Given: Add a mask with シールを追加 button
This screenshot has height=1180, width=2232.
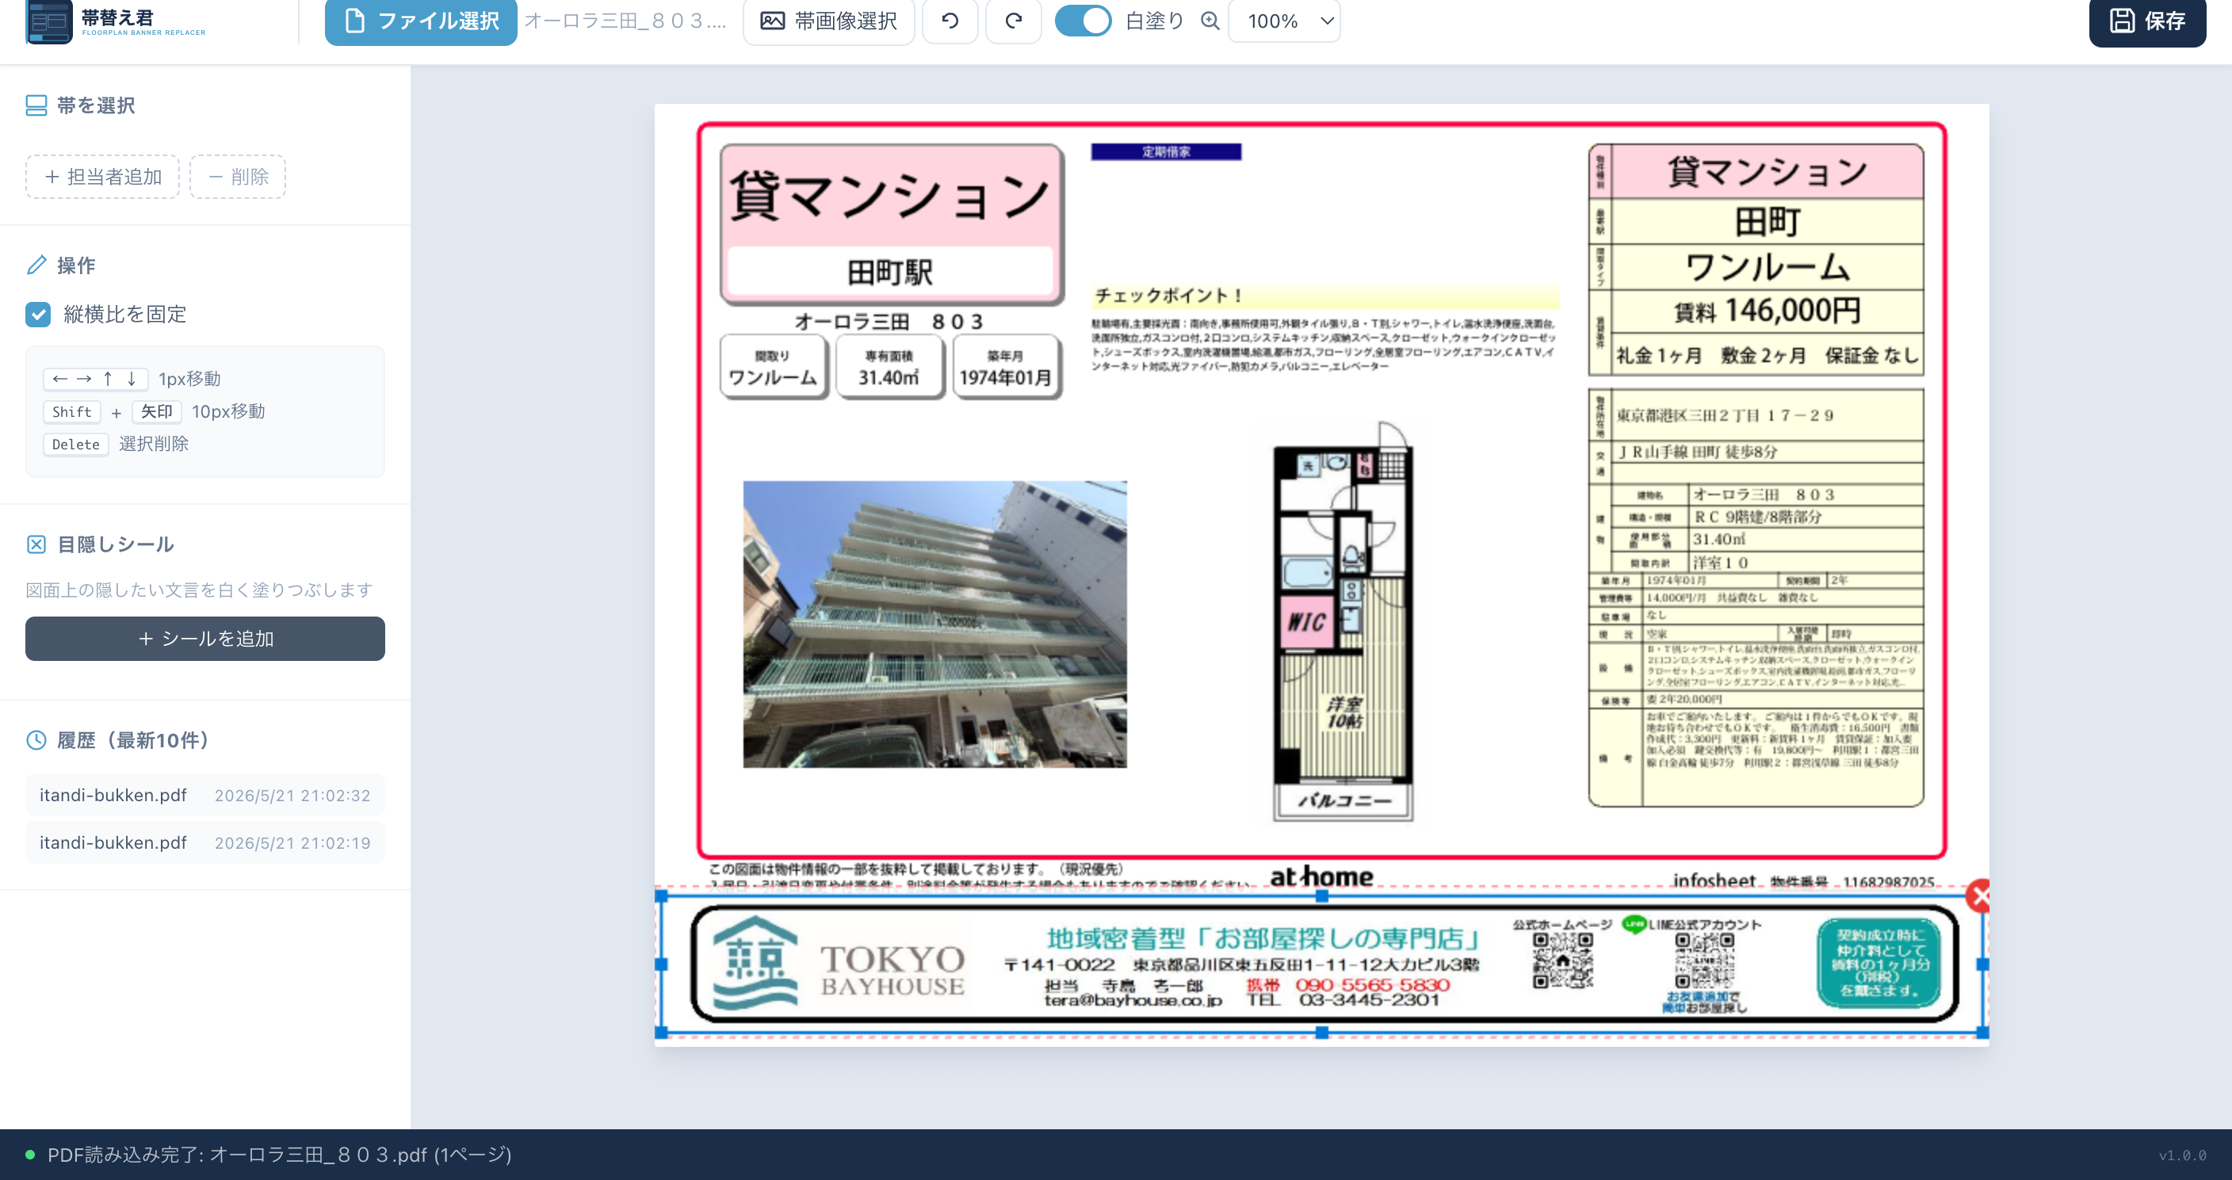Looking at the screenshot, I should click(205, 639).
